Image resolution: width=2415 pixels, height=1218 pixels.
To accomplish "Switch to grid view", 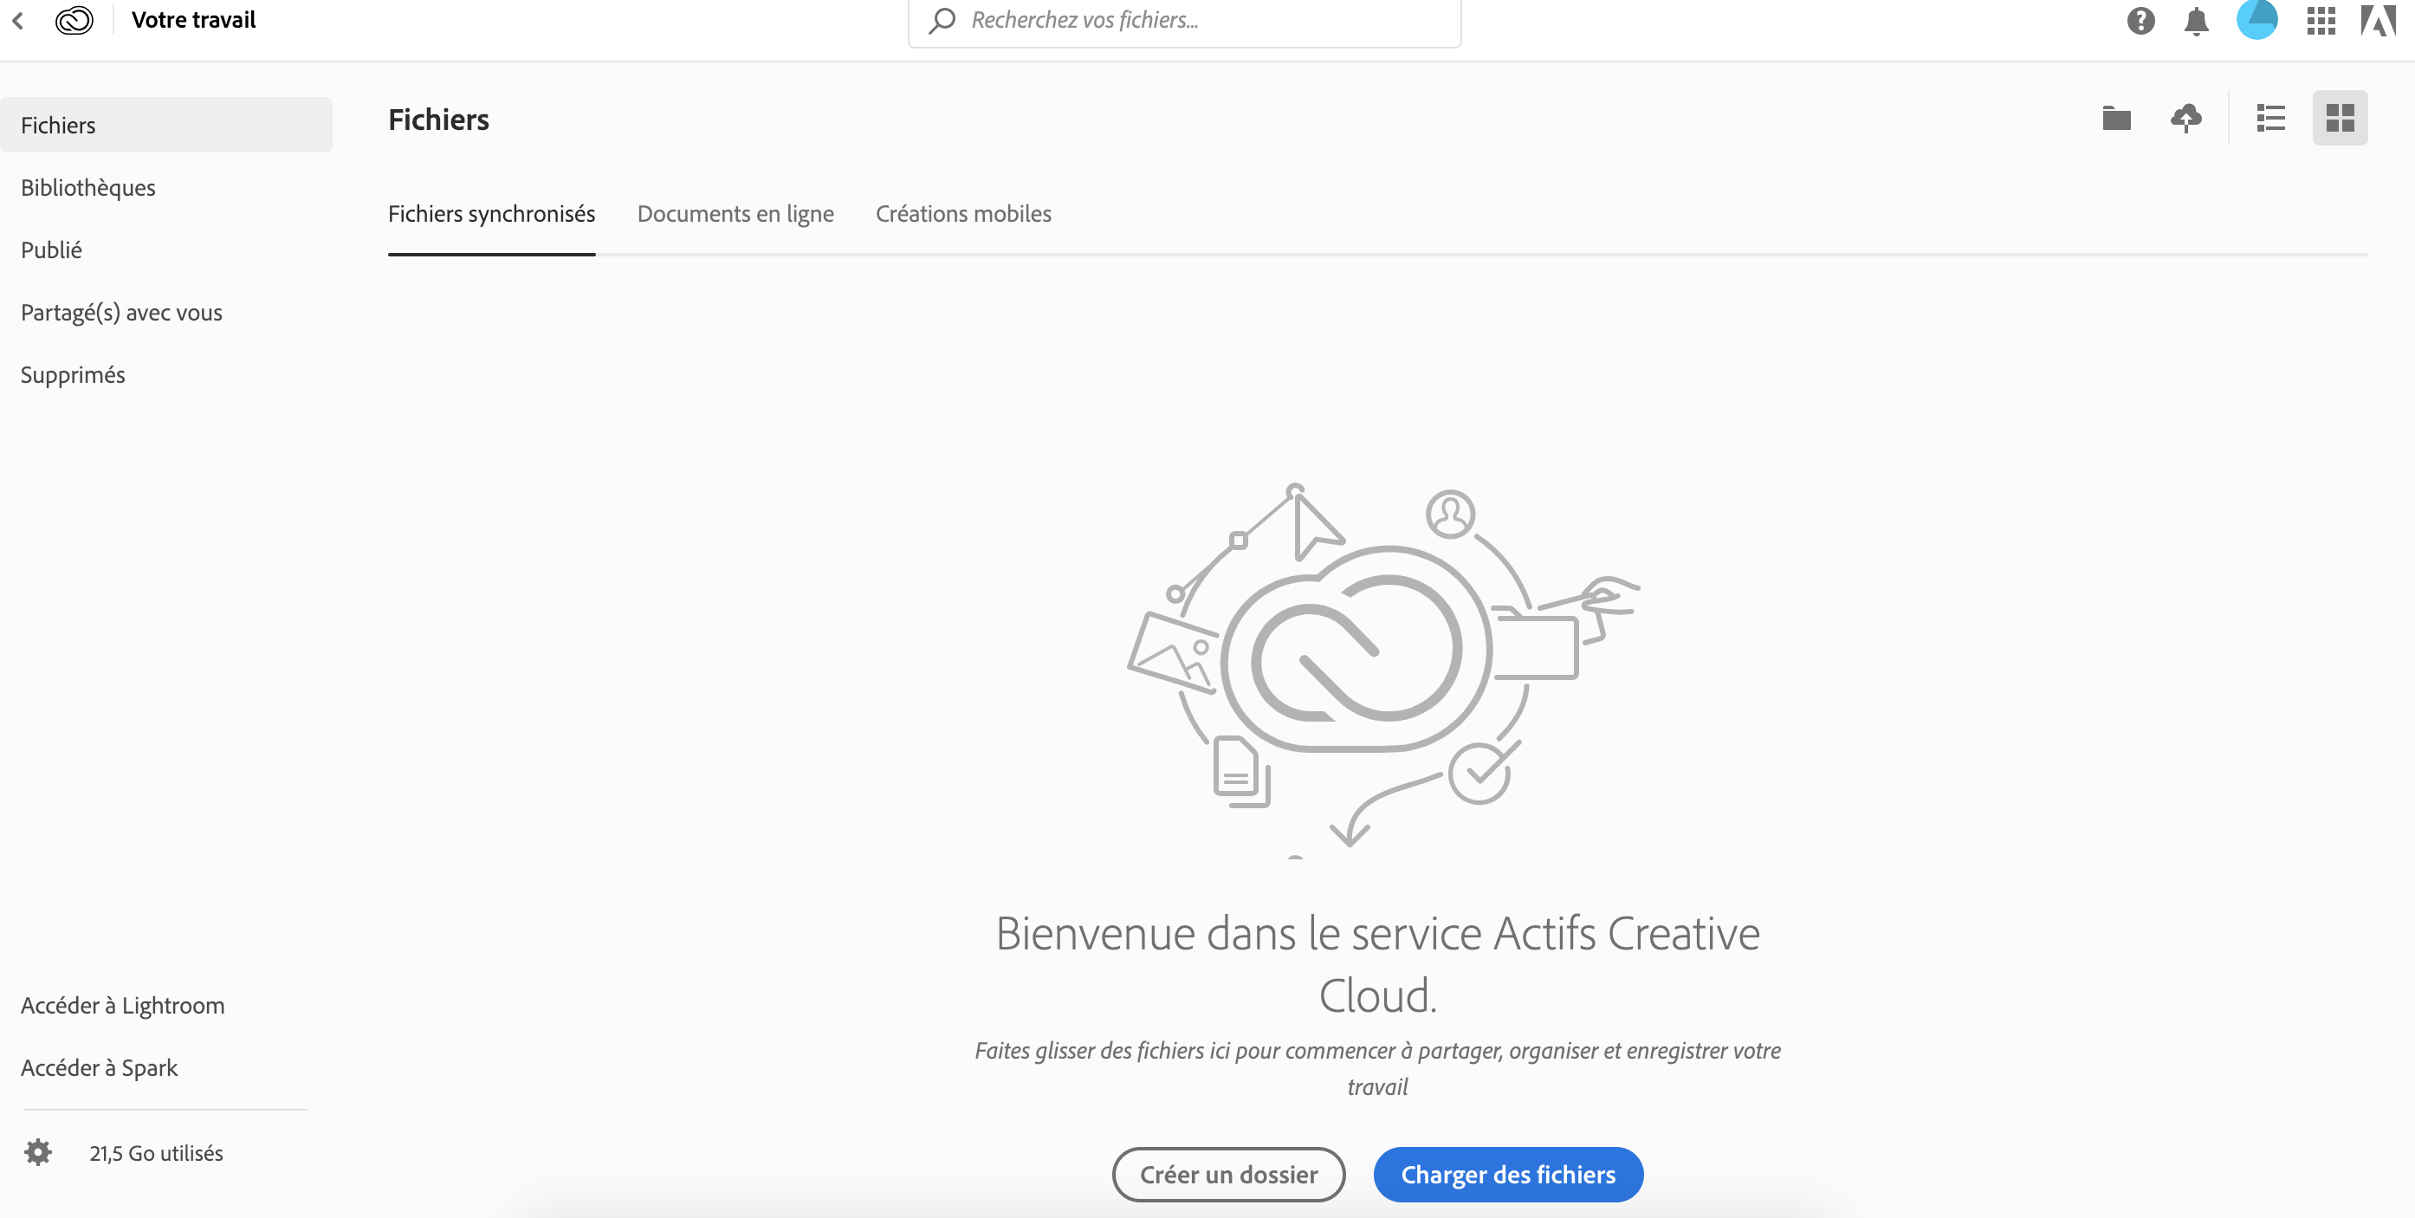I will coord(2339,118).
